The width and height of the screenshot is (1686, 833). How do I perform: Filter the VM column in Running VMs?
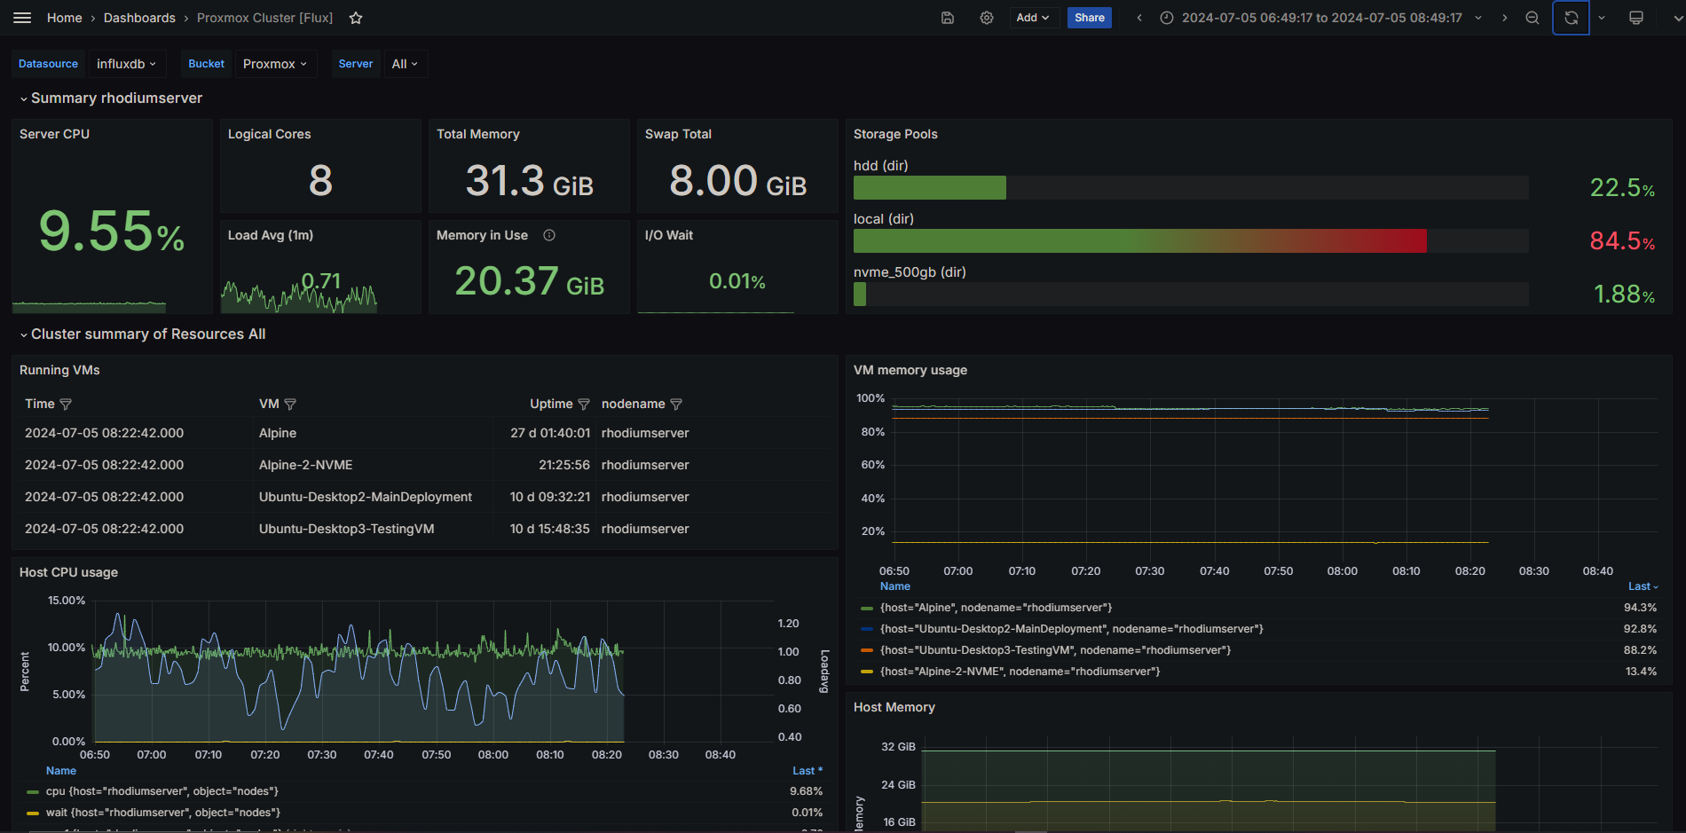[290, 405]
